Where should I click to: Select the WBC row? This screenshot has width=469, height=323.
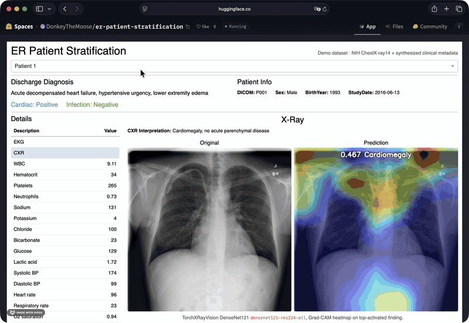(x=65, y=164)
